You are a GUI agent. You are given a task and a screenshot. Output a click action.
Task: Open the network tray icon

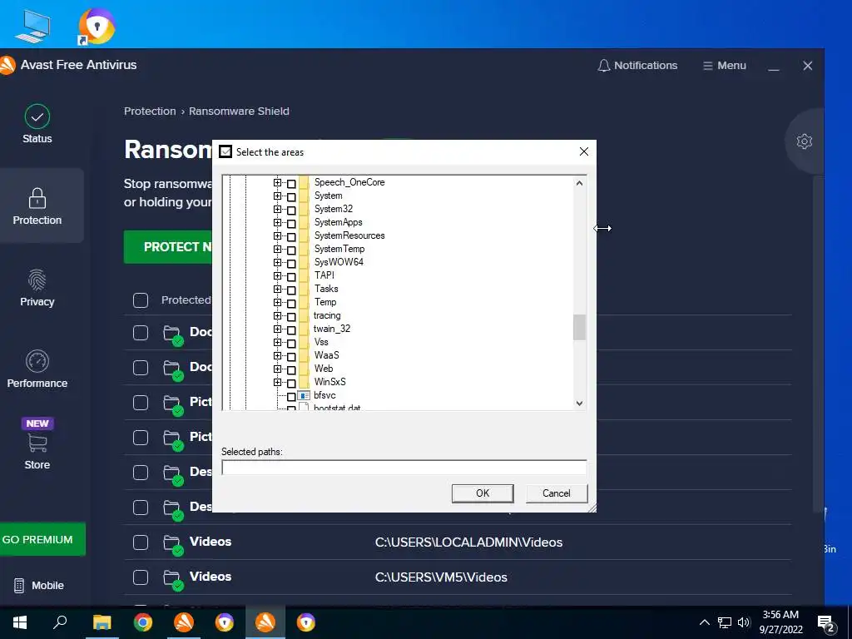click(x=725, y=622)
